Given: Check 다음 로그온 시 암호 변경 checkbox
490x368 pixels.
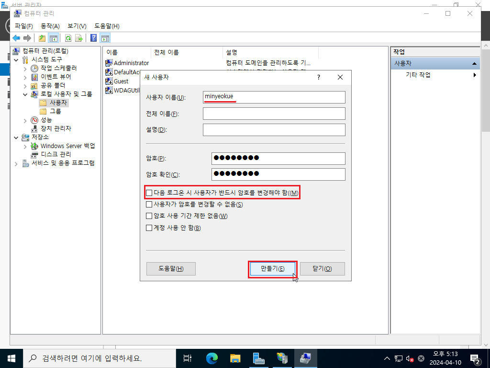Looking at the screenshot, I should coord(149,193).
